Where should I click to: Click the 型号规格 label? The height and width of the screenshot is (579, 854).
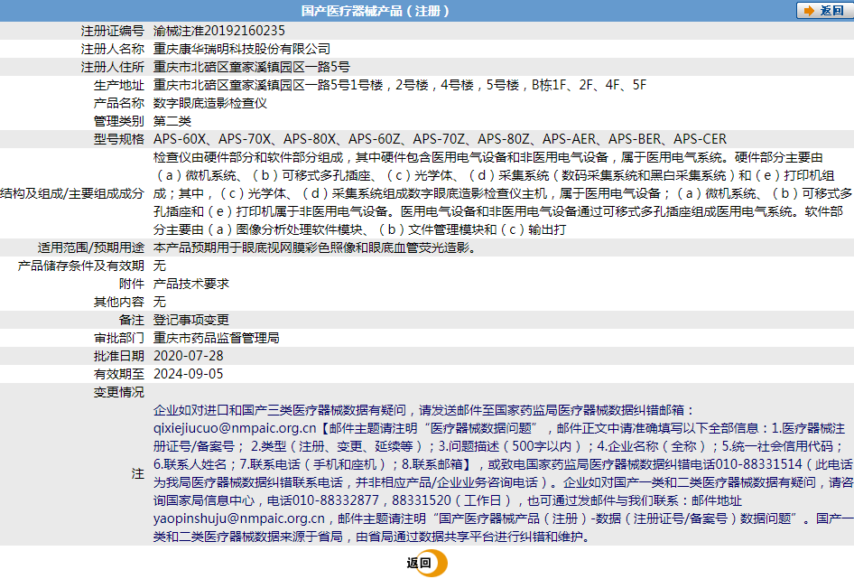point(119,138)
